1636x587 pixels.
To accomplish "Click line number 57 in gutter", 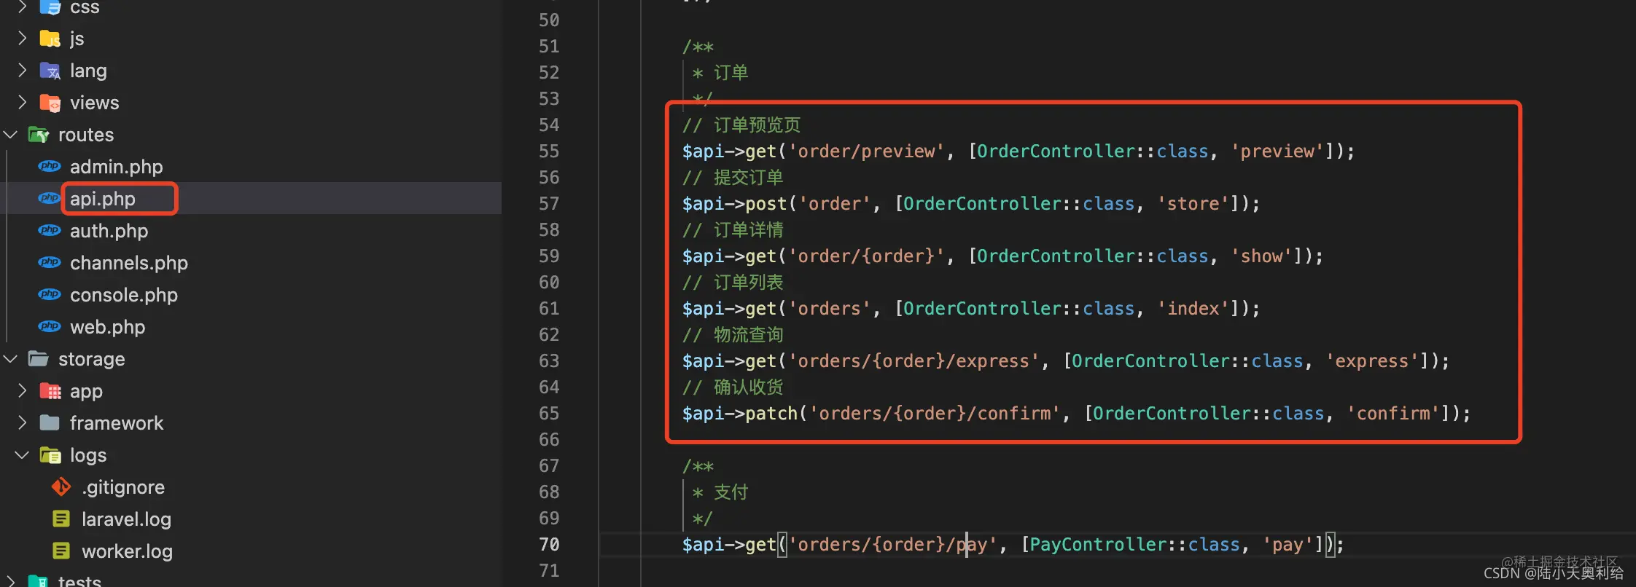I will click(x=549, y=204).
